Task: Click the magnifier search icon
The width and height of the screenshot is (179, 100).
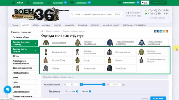Action: pyautogui.click(x=72, y=14)
